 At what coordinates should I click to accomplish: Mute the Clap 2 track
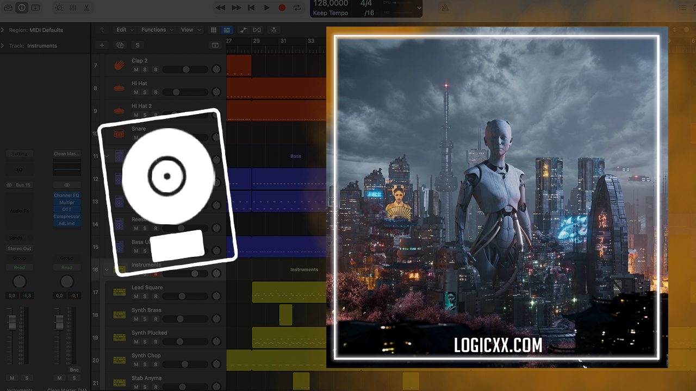coord(136,70)
